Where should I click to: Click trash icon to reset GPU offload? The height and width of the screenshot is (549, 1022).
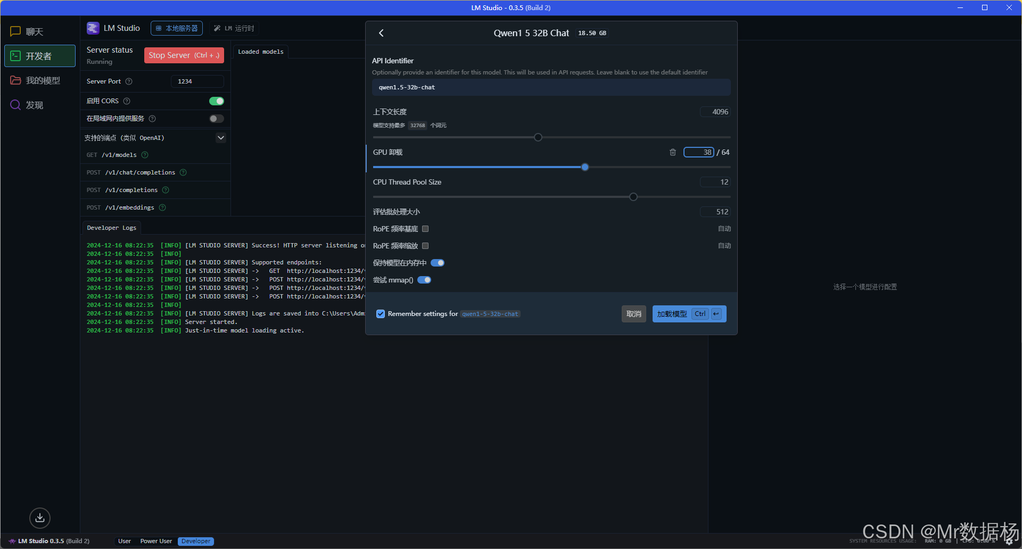click(673, 152)
